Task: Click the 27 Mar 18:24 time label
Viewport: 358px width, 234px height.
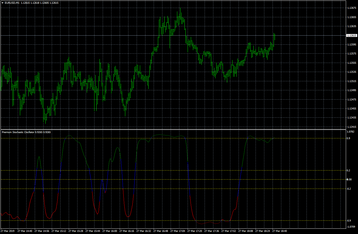Action: click(x=263, y=231)
